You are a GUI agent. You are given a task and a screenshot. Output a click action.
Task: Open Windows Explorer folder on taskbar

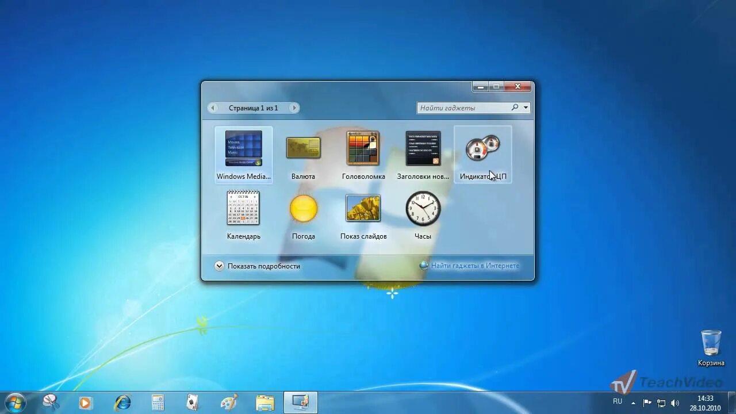(265, 403)
